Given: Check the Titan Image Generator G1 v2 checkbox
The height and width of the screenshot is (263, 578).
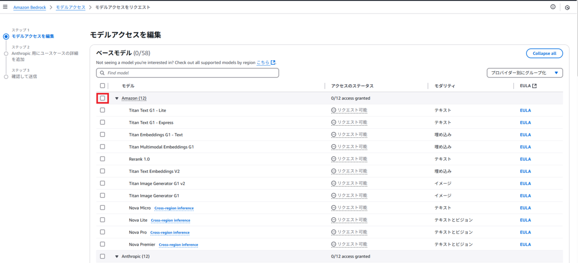Looking at the screenshot, I should point(102,183).
